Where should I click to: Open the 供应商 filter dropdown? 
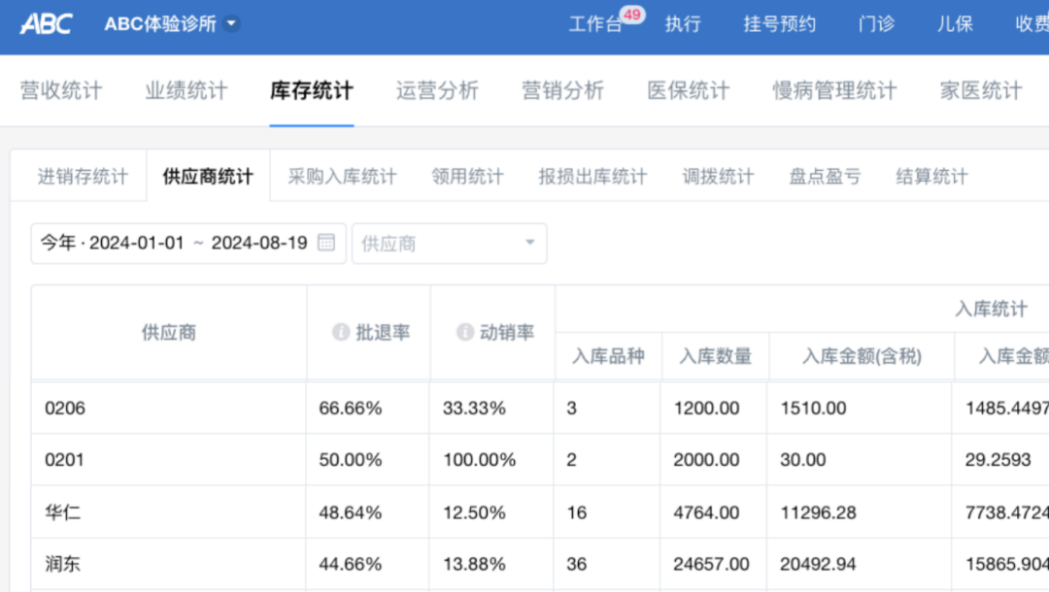pyautogui.click(x=449, y=244)
